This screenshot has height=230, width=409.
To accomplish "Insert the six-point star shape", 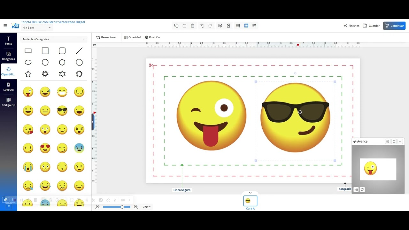I will tap(62, 74).
